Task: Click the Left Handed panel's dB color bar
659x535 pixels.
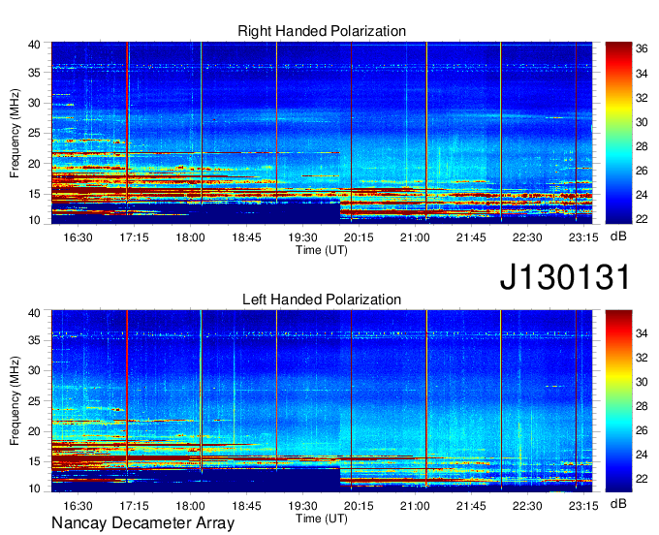Action: [618, 401]
